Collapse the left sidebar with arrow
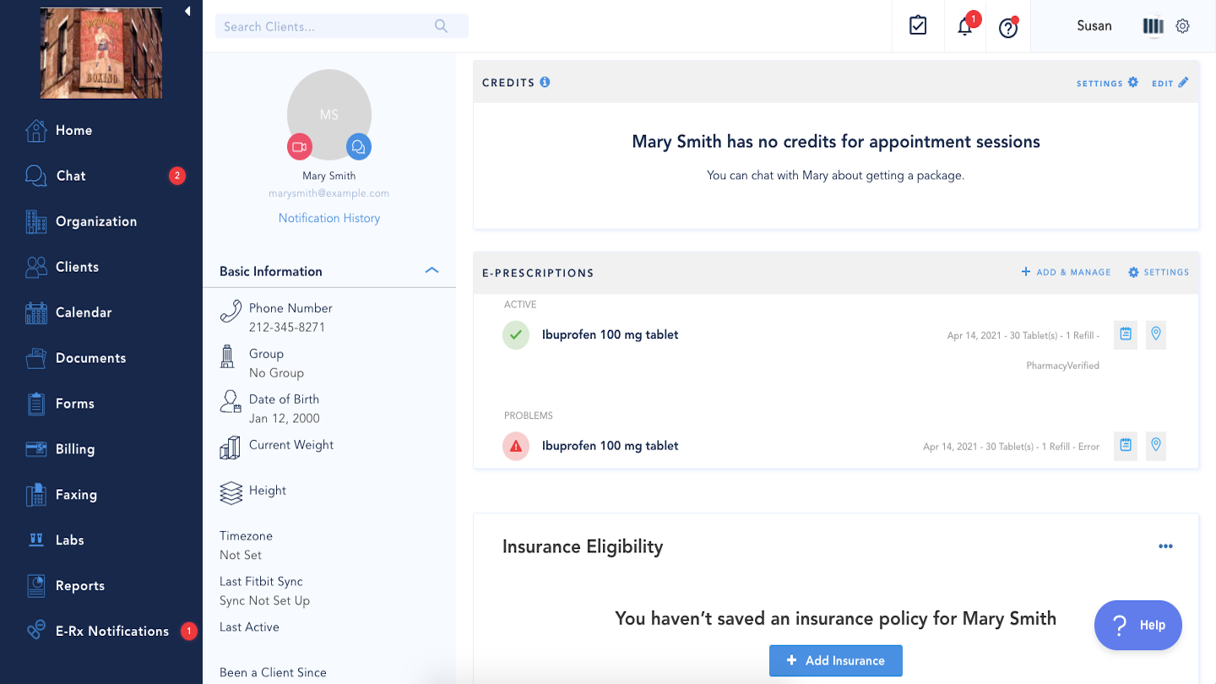1216x684 pixels. click(x=187, y=11)
